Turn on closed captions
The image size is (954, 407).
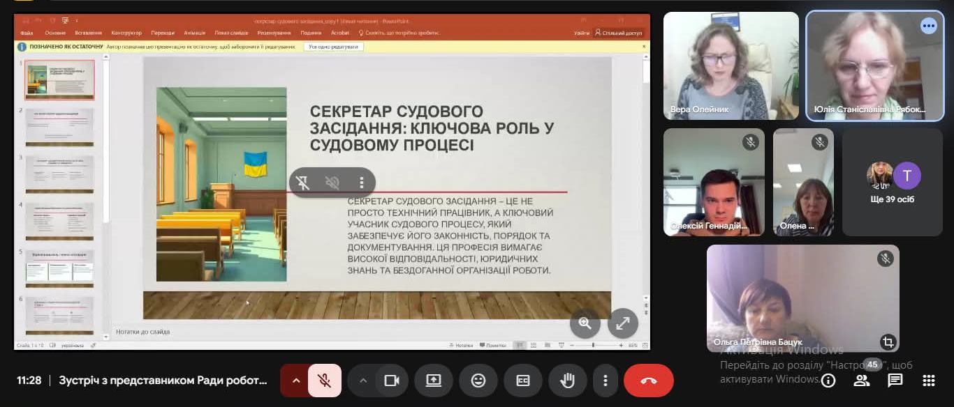click(523, 381)
